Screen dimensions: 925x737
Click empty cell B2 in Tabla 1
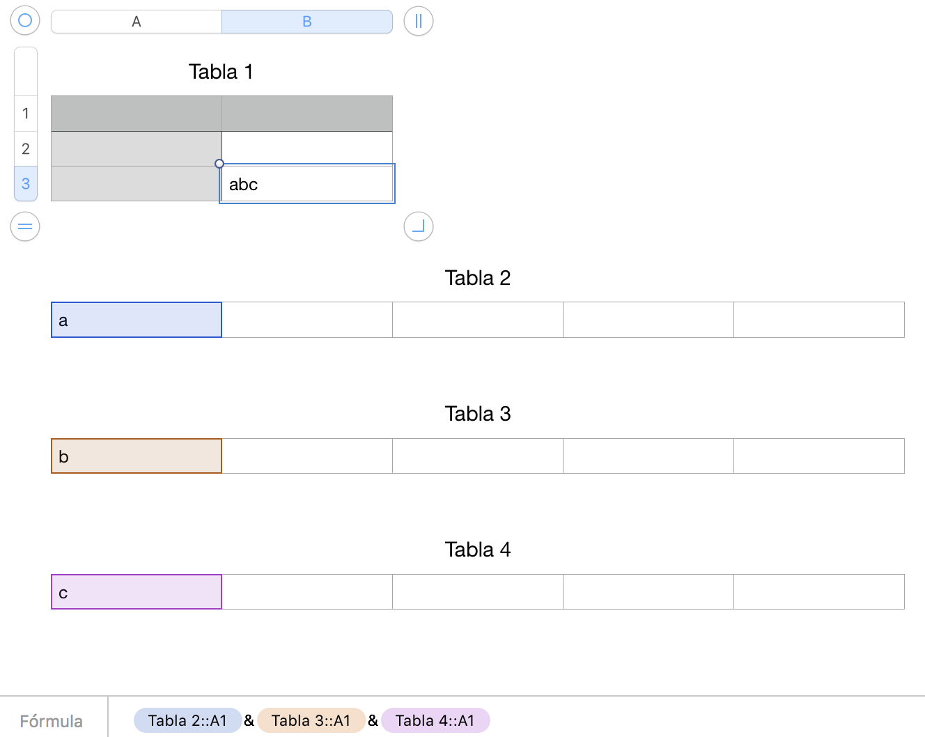pyautogui.click(x=307, y=148)
